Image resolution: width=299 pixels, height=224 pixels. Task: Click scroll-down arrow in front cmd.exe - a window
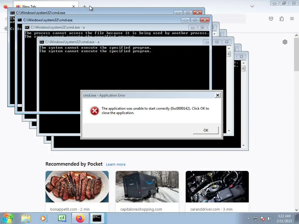click(x=229, y=131)
